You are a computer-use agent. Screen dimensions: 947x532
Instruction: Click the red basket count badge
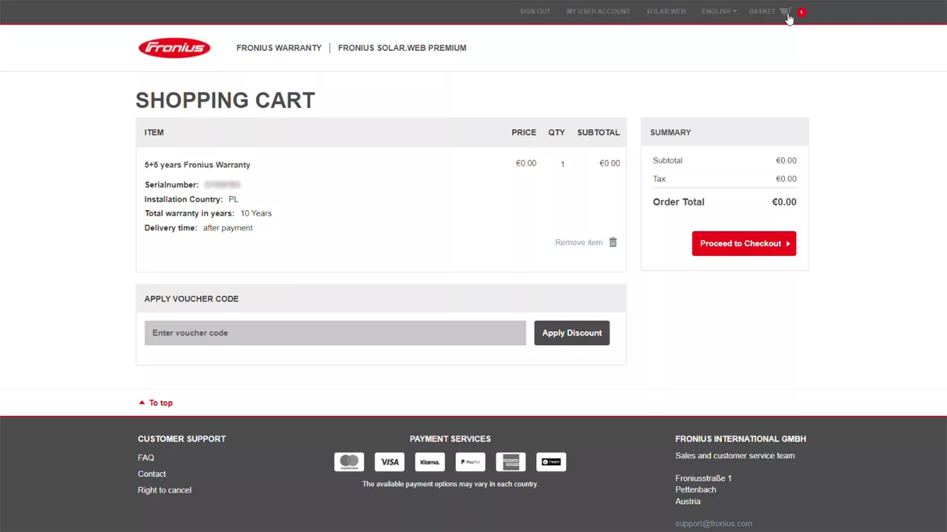[x=801, y=12]
